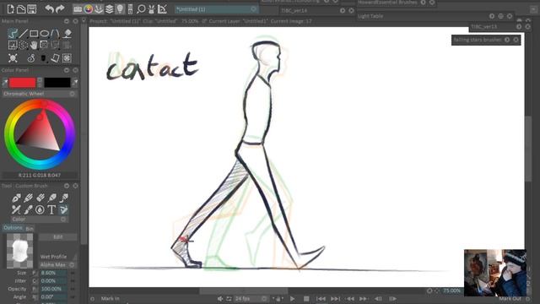Select the freehand stroke drawing tool
540x304 pixels.
13,34
